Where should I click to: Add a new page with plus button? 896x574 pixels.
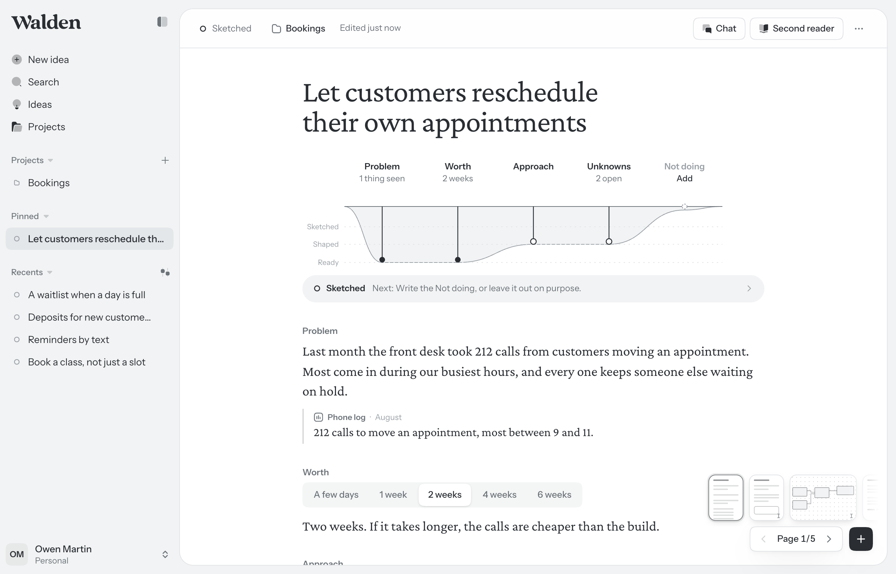[x=861, y=539]
